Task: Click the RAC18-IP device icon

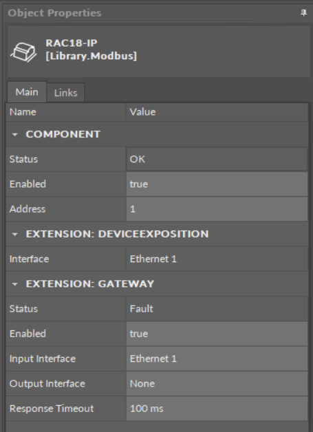Action: click(x=23, y=52)
